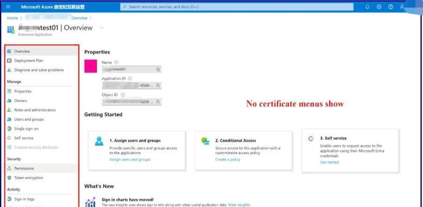The height and width of the screenshot is (207, 423).
Task: Click the Diagnose wrench icon
Action: [x=9, y=70]
